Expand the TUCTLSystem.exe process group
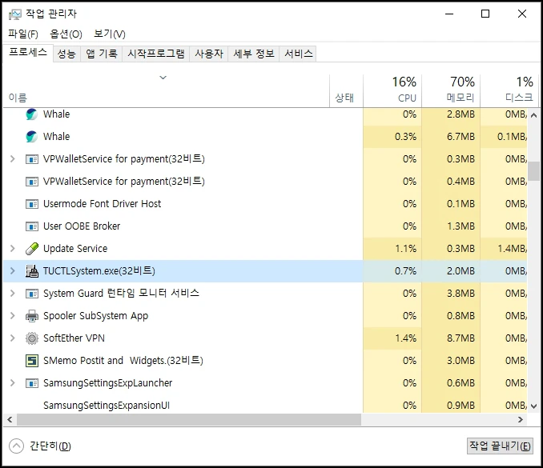 (13, 271)
